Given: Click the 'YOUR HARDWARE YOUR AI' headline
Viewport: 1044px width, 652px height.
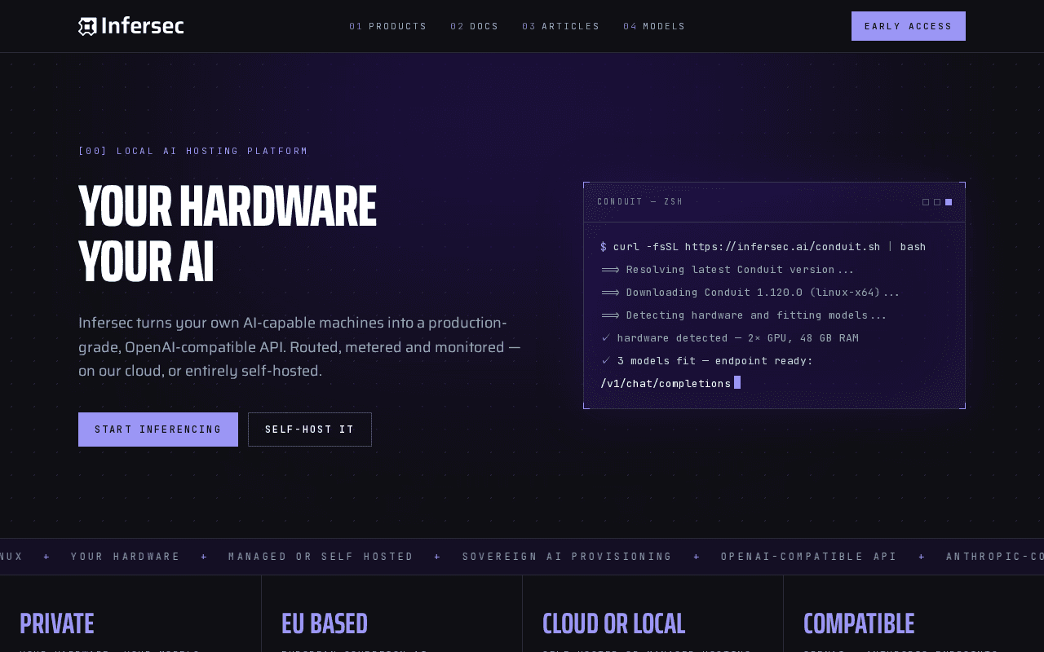Looking at the screenshot, I should click(x=228, y=235).
